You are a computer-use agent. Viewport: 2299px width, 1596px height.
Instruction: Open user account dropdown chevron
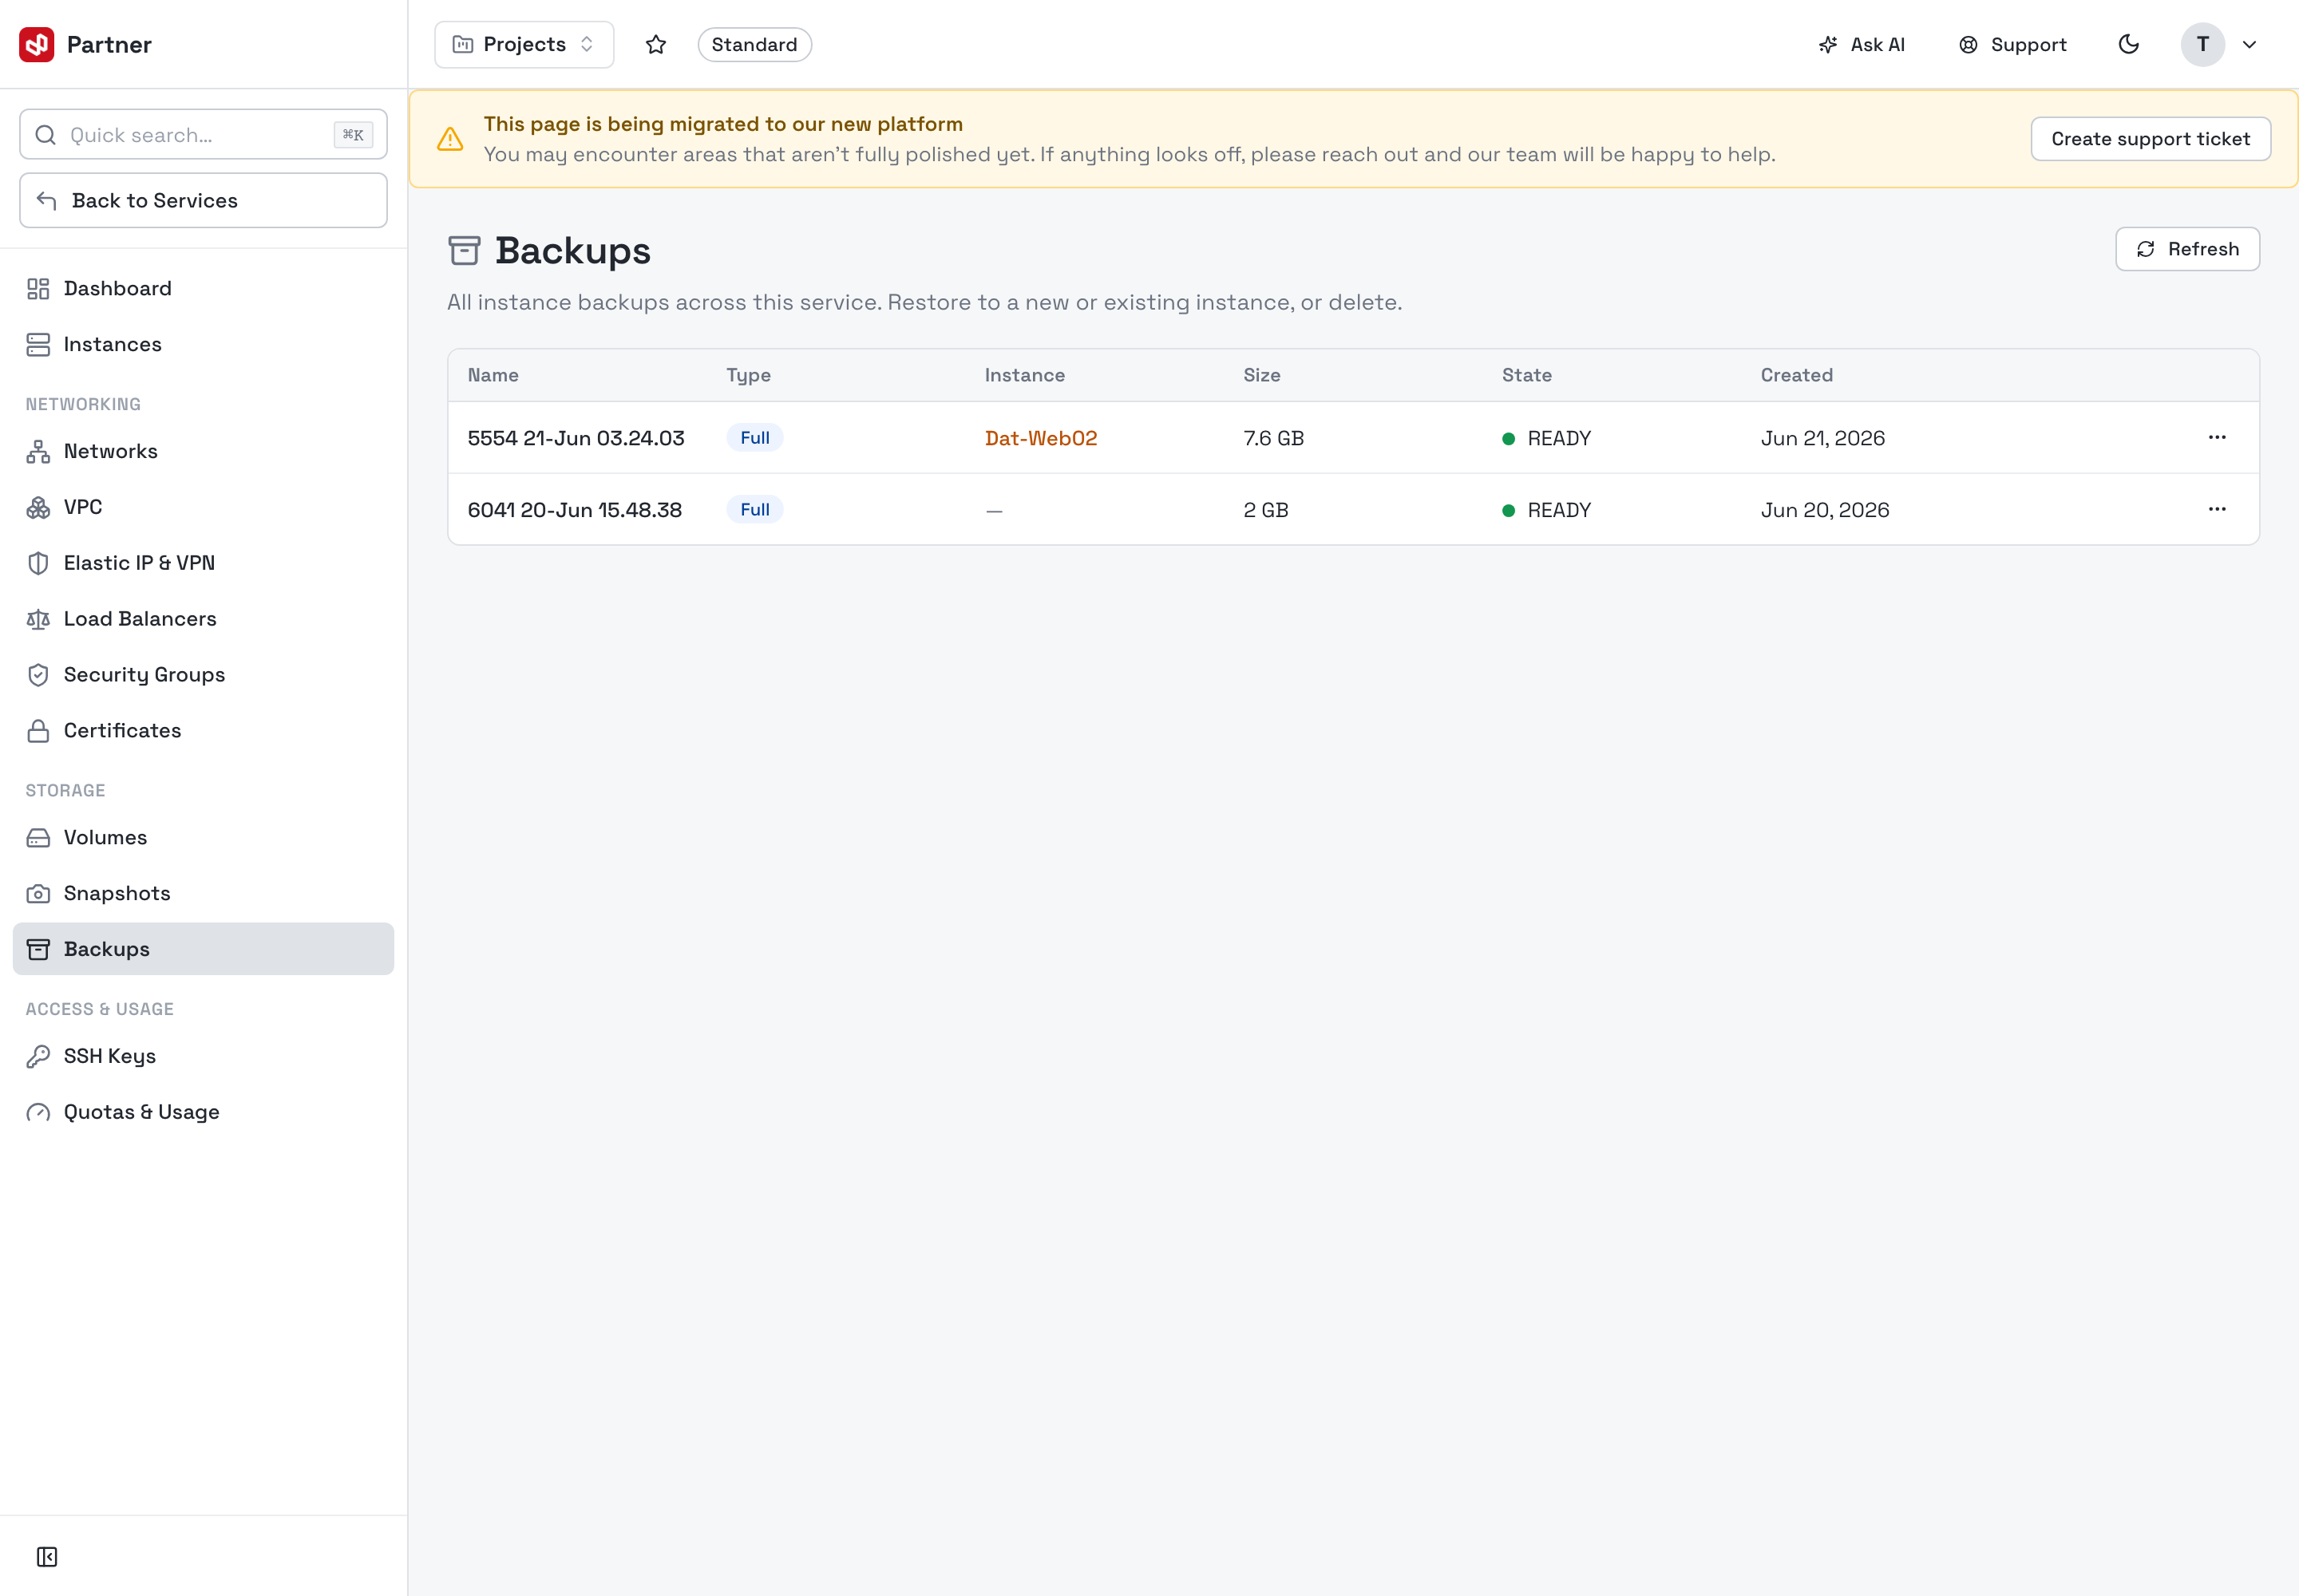point(2249,45)
